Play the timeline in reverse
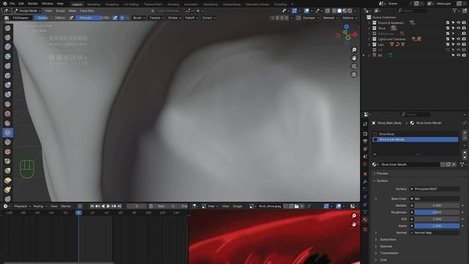 pyautogui.click(x=103, y=206)
